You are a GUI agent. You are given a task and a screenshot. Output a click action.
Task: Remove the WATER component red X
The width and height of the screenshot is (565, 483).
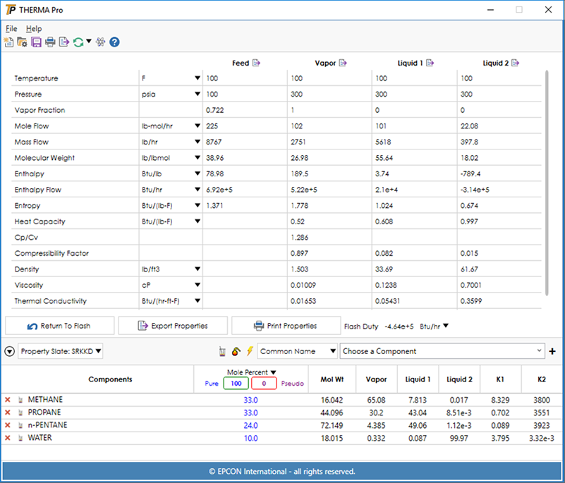coord(8,438)
